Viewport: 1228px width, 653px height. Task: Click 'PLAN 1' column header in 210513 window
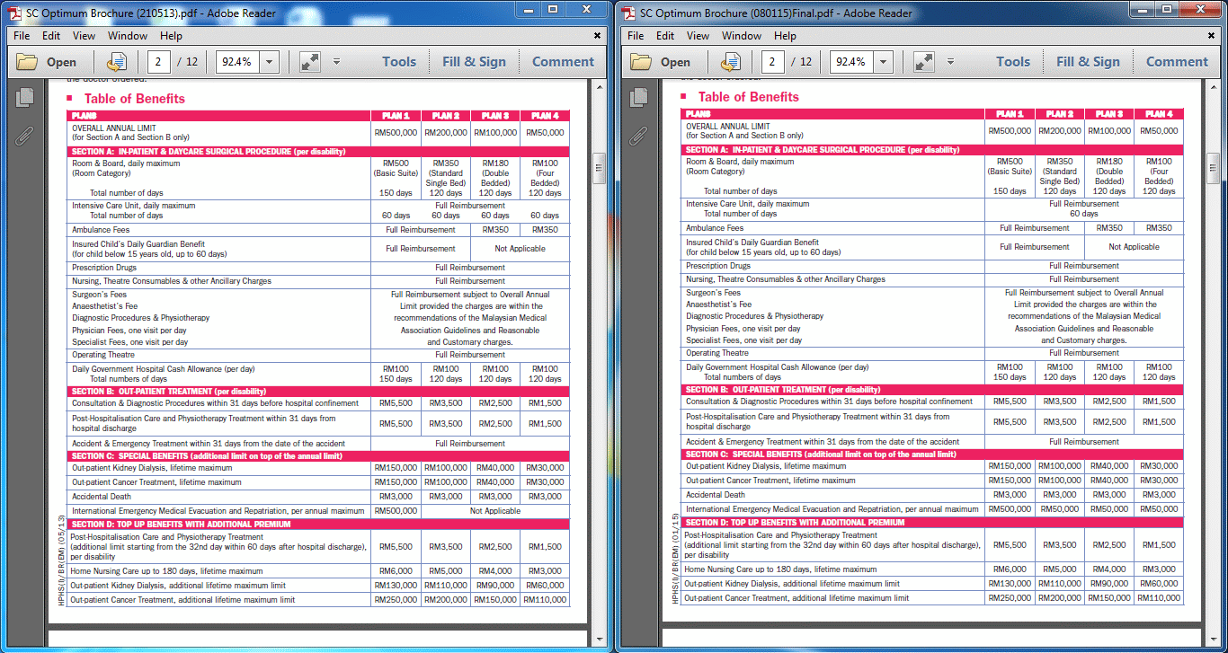click(x=396, y=116)
